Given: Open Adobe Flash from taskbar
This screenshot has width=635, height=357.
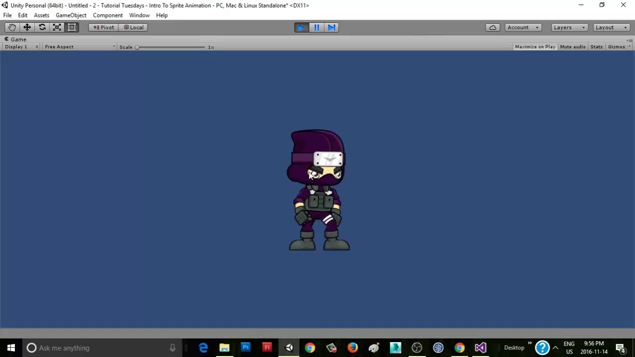Looking at the screenshot, I should (267, 348).
